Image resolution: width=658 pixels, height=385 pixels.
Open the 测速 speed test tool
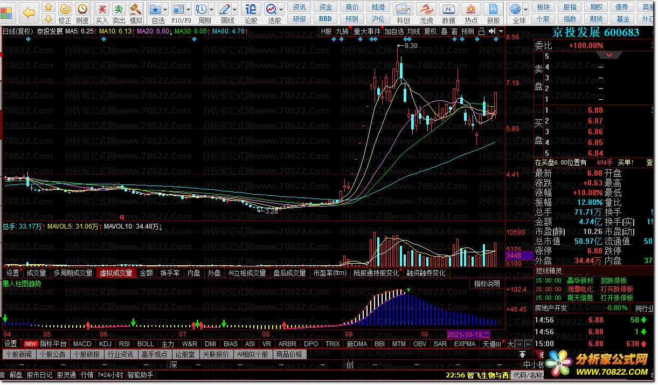point(82,12)
